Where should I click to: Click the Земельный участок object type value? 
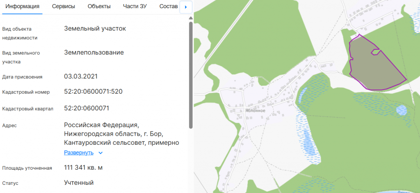[95, 29]
